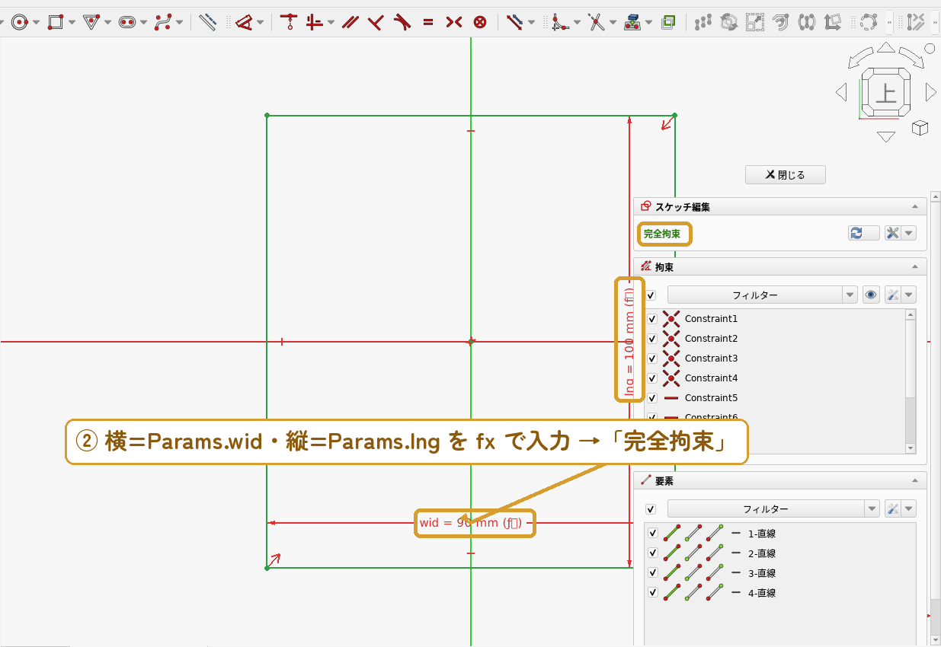941x647 pixels.
Task: Open the rectangle tool dropdown arrow
Action: (72, 22)
